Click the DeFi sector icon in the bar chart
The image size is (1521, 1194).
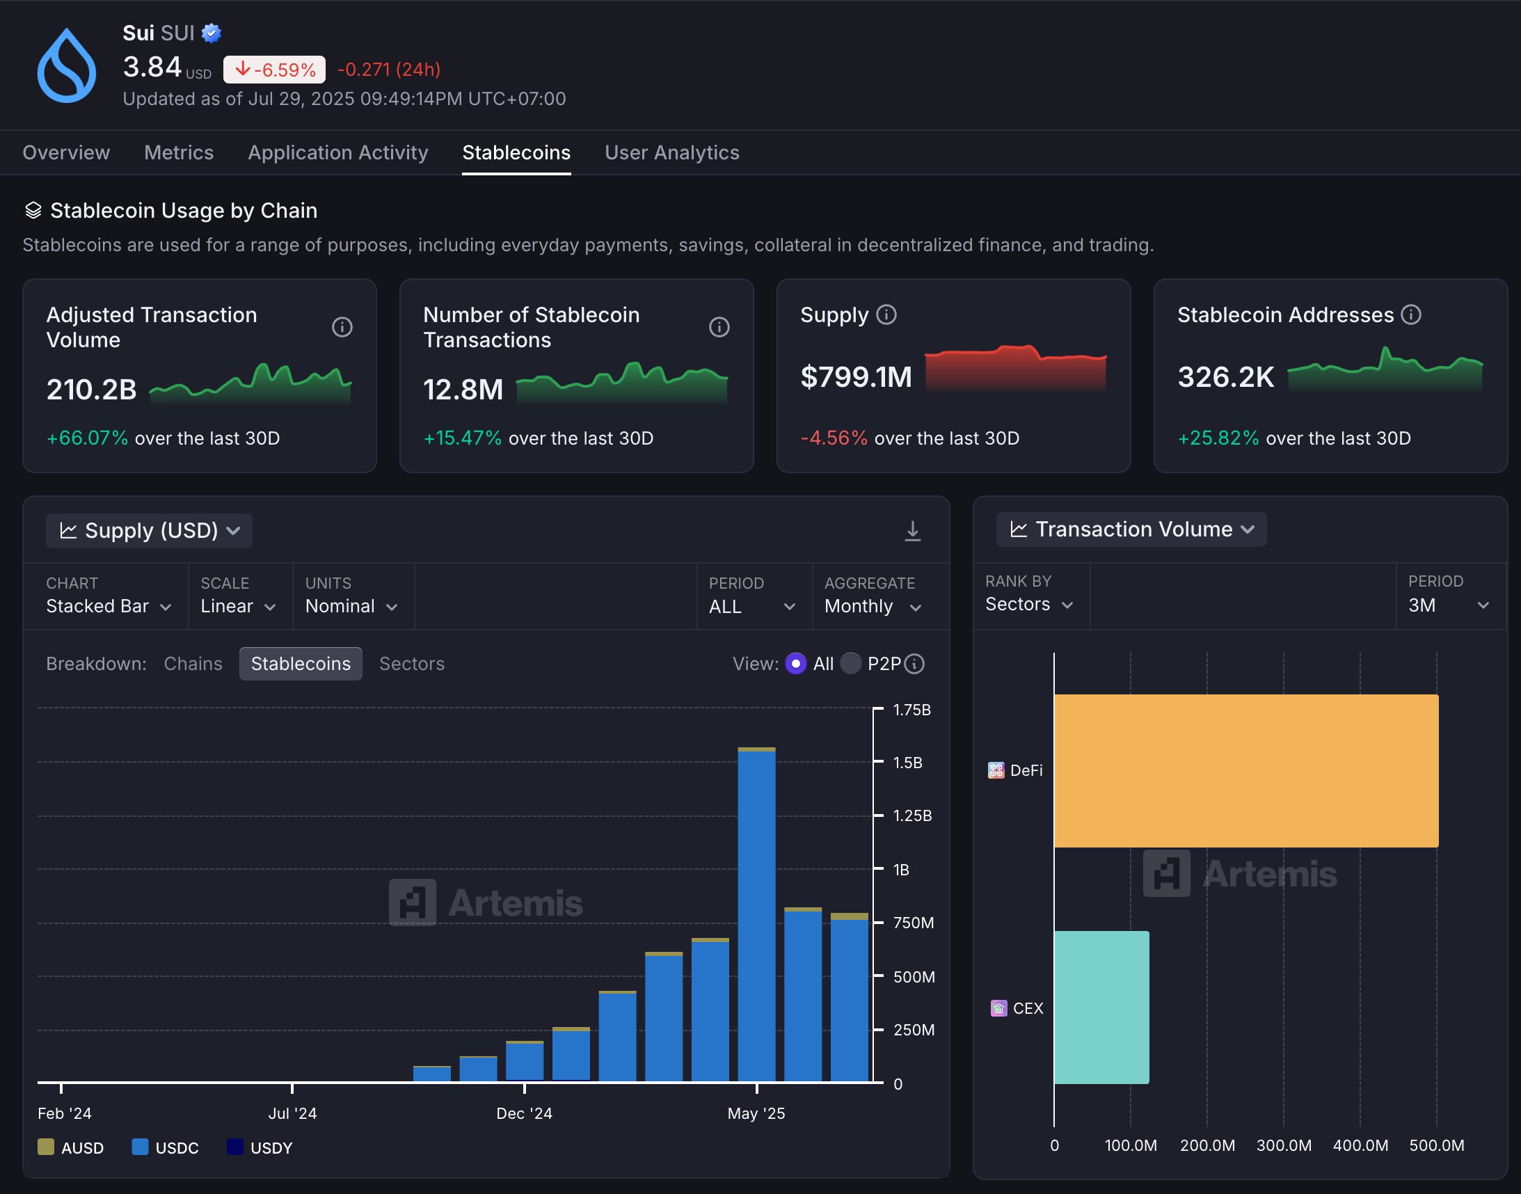tap(996, 770)
